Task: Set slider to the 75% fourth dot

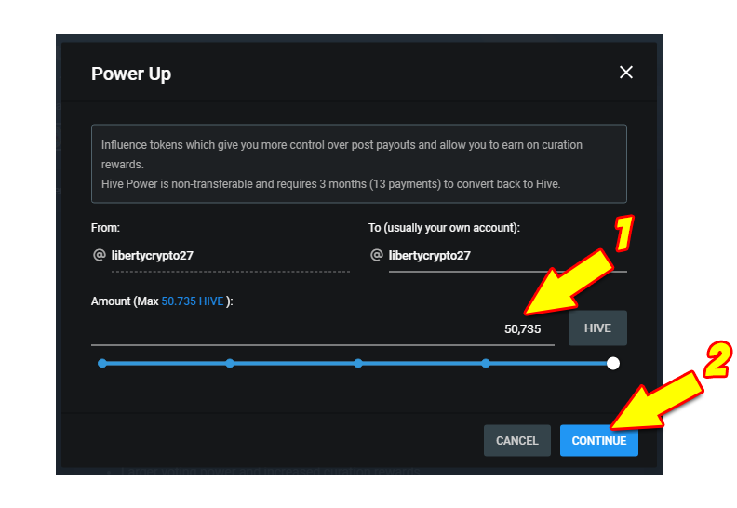Action: [x=486, y=363]
